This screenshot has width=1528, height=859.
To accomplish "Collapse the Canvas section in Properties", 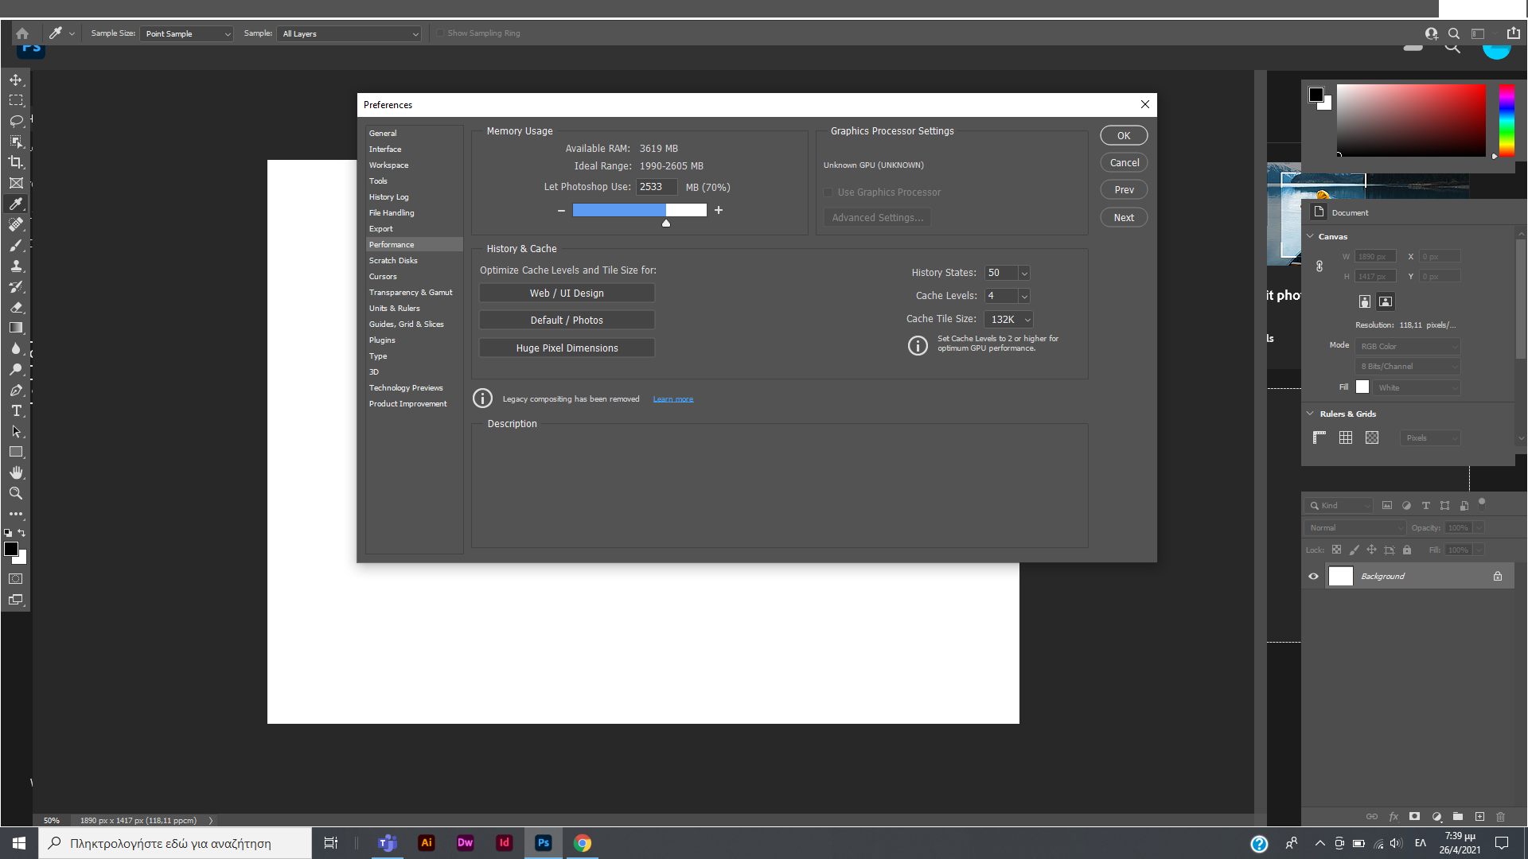I will coord(1312,236).
